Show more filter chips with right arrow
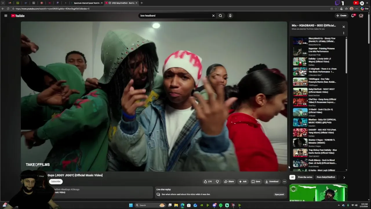371x209 pixels. pos(344,177)
